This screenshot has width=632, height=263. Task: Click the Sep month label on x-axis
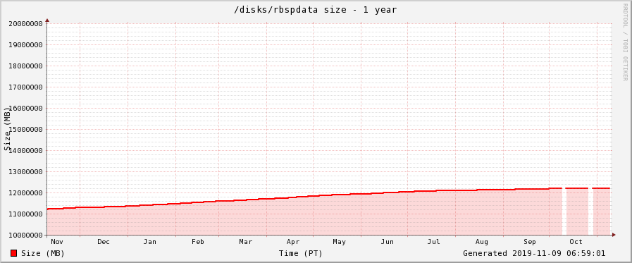click(530, 242)
